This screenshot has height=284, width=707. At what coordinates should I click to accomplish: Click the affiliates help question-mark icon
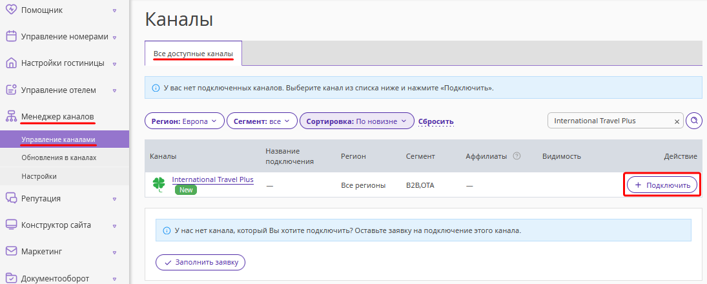click(x=517, y=156)
